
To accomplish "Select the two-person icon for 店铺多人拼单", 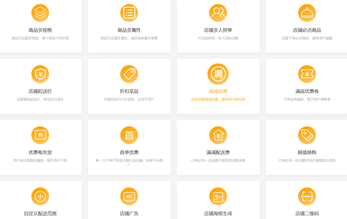I will pos(218,13).
